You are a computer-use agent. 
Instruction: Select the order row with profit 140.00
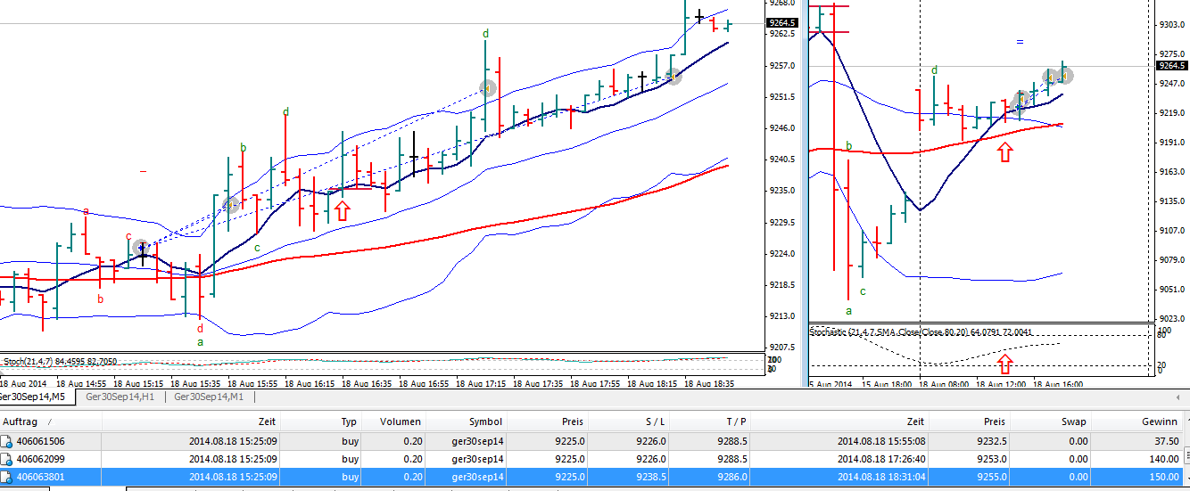tap(589, 459)
